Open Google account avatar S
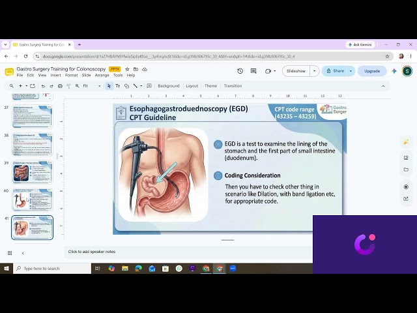417x313 pixels. point(407,71)
